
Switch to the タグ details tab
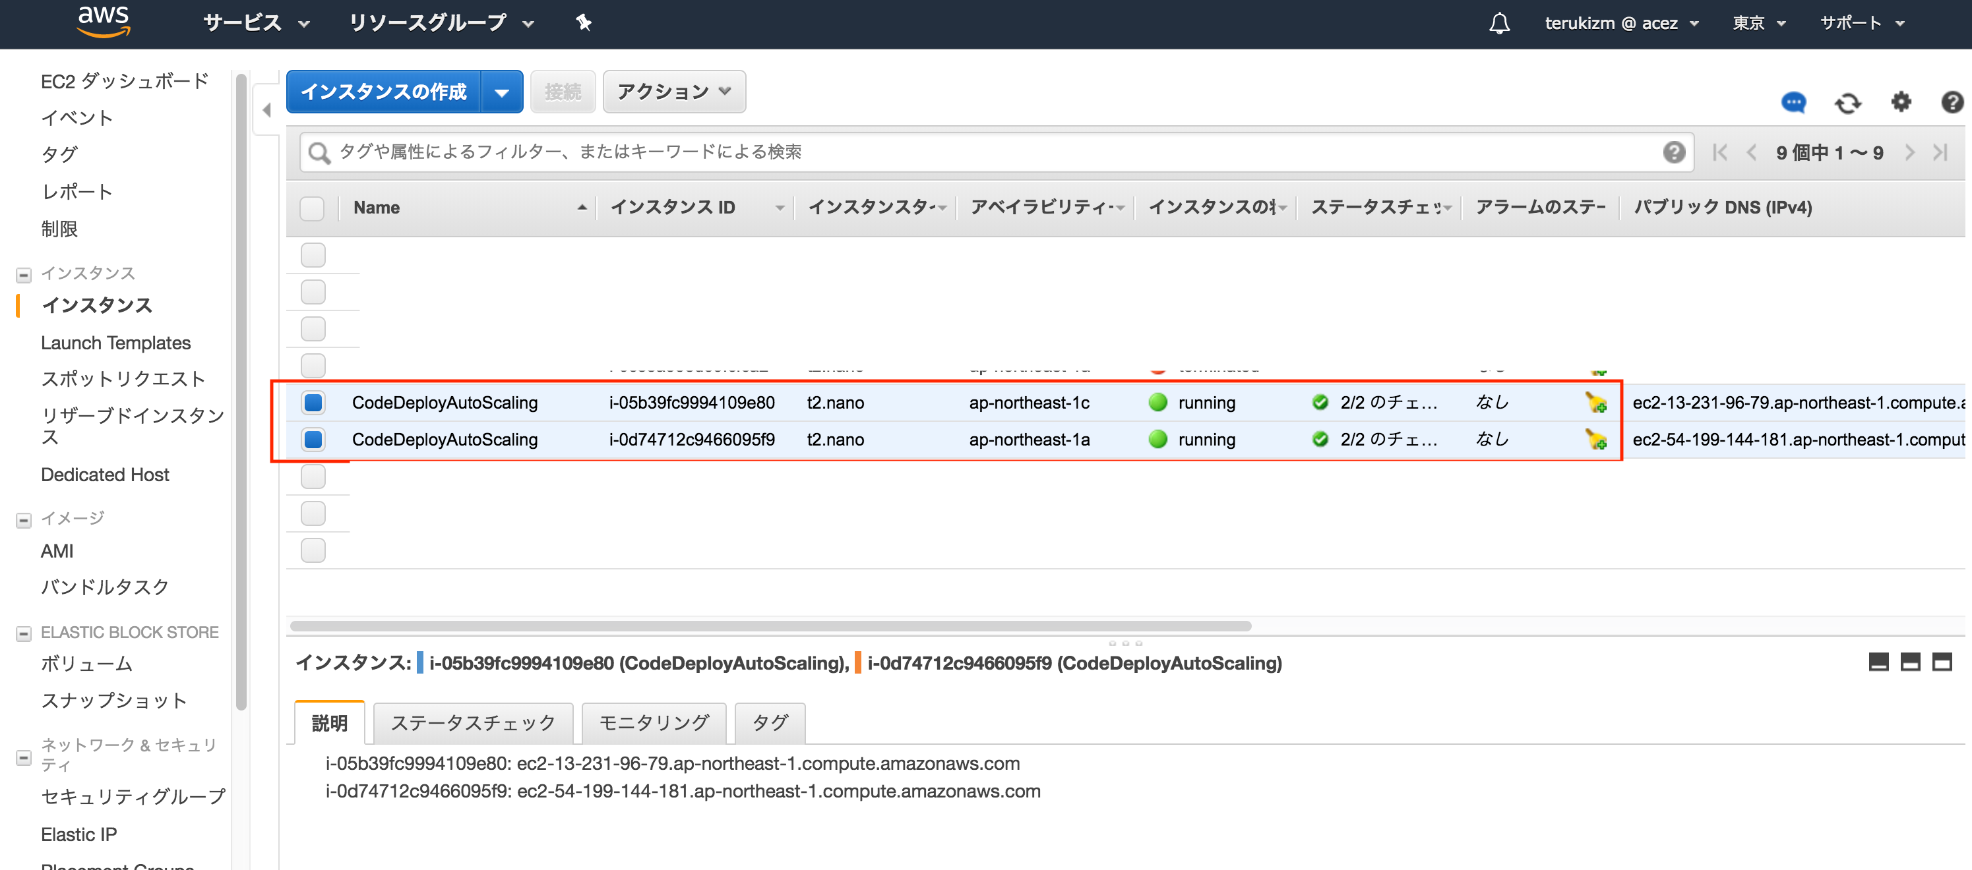coord(770,723)
